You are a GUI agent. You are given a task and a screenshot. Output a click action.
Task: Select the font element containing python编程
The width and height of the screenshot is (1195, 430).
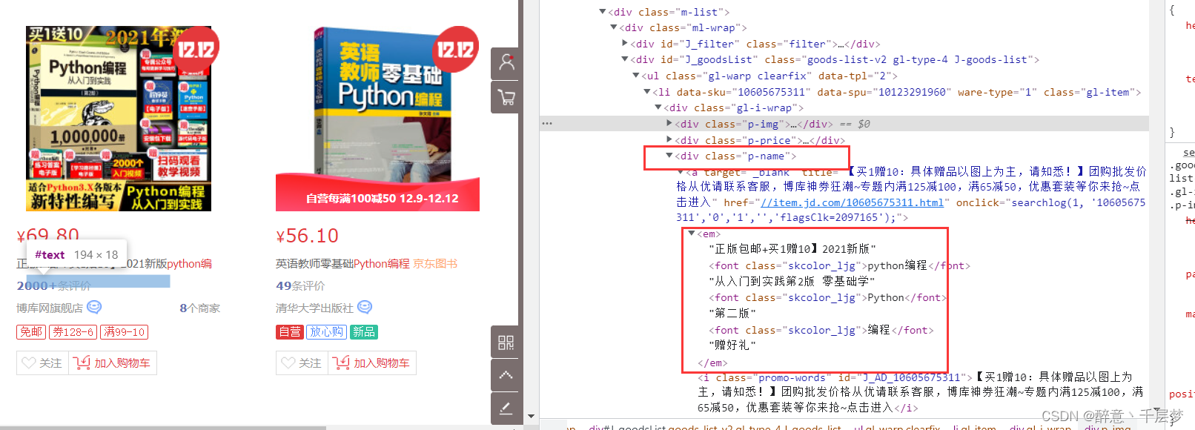click(x=839, y=265)
